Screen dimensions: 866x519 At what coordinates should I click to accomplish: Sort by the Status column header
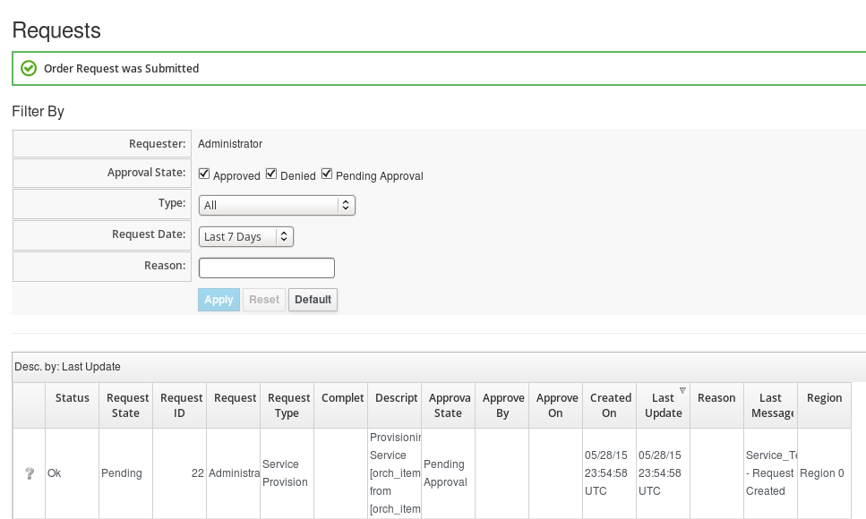pos(73,398)
